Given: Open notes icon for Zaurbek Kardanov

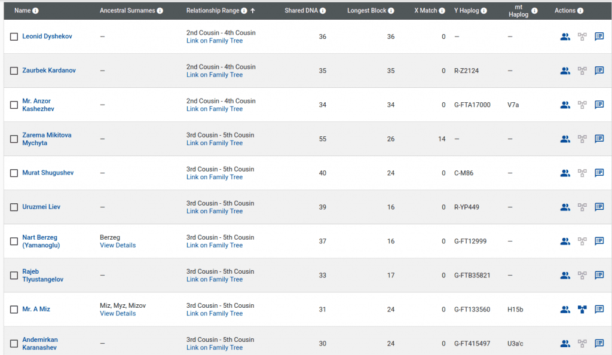Looking at the screenshot, I should tap(599, 71).
